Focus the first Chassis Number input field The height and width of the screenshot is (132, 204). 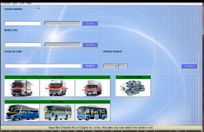[22, 23]
